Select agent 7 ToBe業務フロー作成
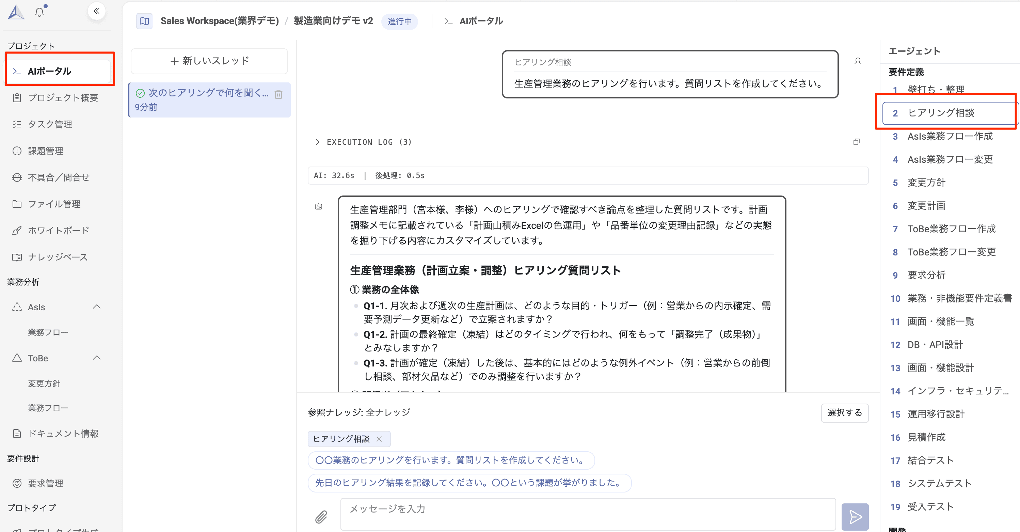 (950, 229)
